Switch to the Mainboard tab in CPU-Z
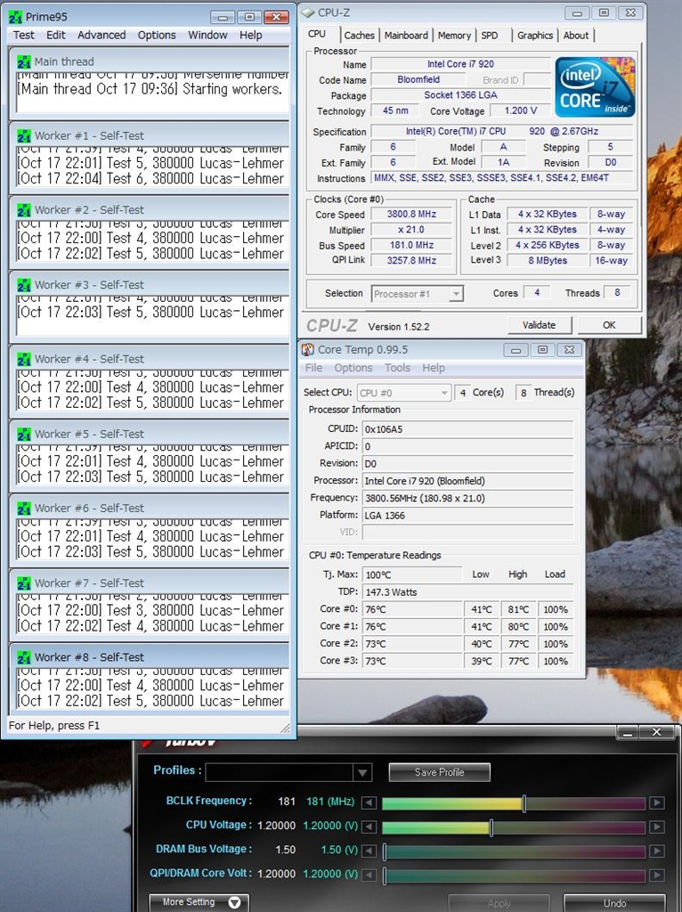The image size is (682, 912). coord(406,36)
